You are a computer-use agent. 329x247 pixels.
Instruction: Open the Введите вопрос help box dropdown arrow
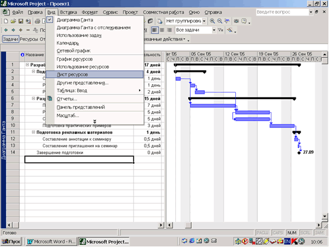311,12
